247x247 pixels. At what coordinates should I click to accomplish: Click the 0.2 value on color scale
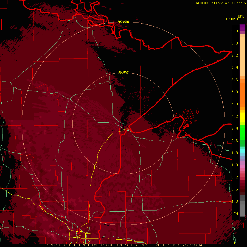[x=235, y=177]
